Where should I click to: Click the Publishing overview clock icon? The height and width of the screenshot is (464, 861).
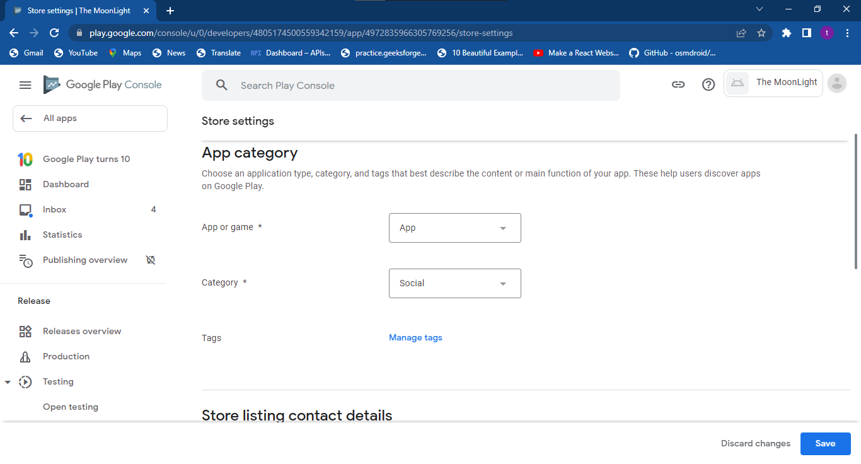[x=25, y=260]
